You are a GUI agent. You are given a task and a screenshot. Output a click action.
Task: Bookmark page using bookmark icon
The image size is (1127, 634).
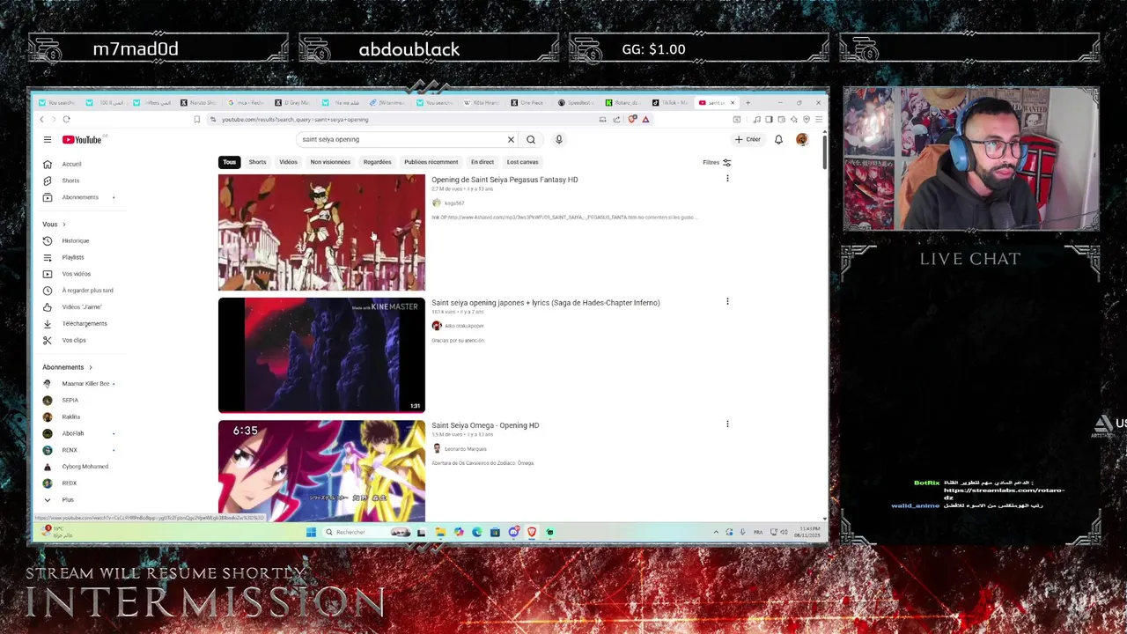(x=196, y=120)
